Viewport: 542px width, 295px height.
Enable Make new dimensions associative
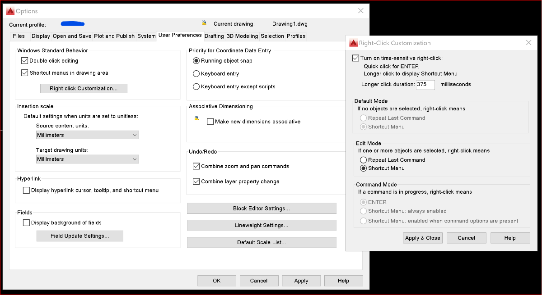pos(210,122)
